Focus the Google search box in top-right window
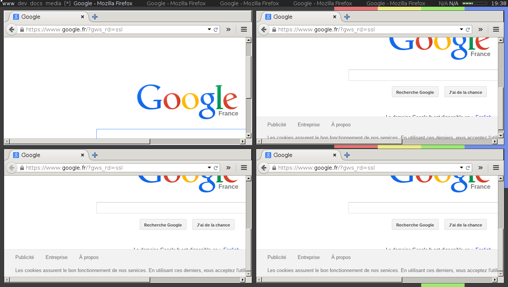Image resolution: width=508 pixels, height=287 pixels. click(423, 75)
